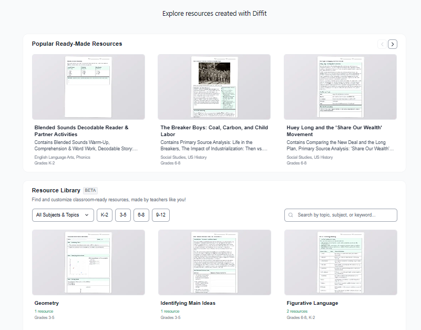Click the Breaker Boys document preview thumbnail

pos(214,87)
